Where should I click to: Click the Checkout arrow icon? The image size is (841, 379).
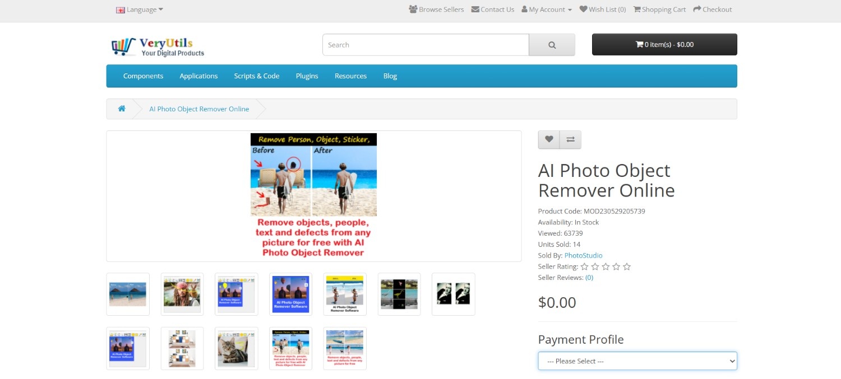click(697, 10)
